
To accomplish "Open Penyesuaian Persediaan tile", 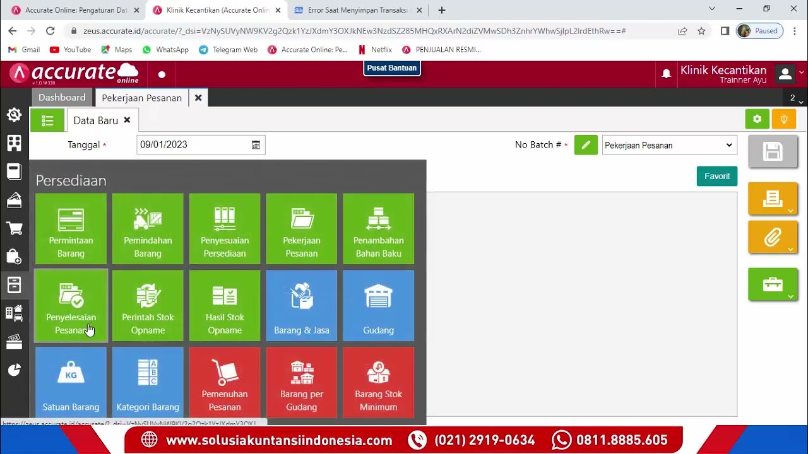I will point(225,229).
